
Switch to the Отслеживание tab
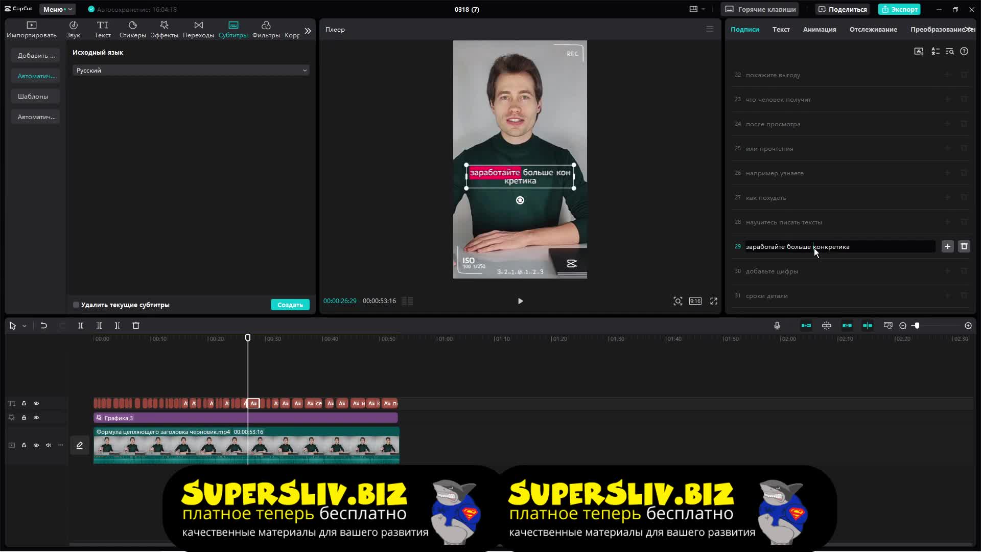[x=873, y=29]
